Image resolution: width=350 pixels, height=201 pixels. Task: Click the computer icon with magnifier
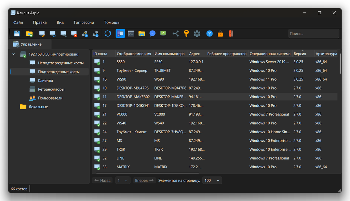[63, 34]
